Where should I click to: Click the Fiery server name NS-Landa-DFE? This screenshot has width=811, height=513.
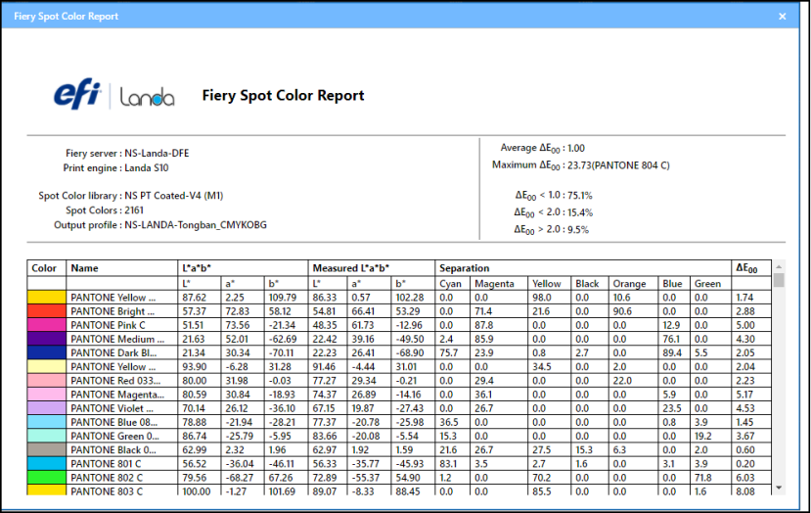point(157,154)
